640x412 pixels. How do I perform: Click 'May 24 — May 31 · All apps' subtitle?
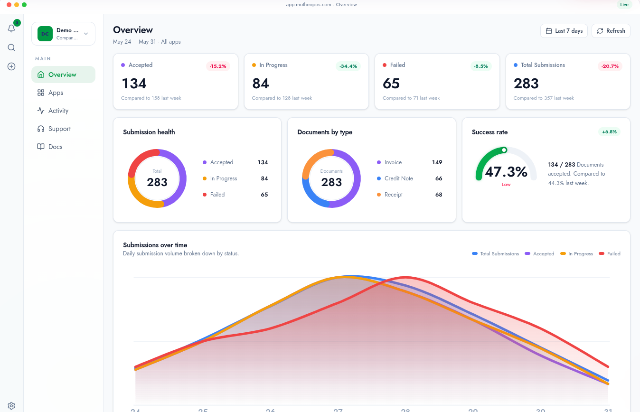coord(147,42)
